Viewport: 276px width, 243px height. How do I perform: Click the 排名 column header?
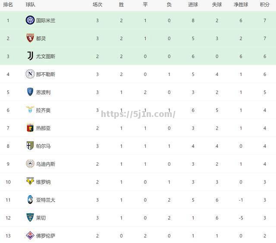click(x=8, y=5)
